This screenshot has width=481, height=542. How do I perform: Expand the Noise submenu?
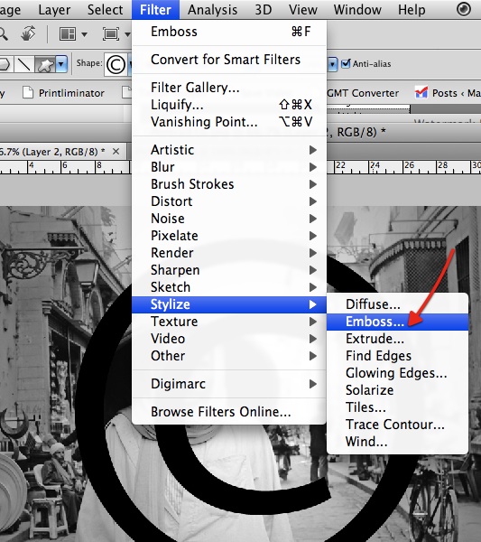tap(229, 219)
